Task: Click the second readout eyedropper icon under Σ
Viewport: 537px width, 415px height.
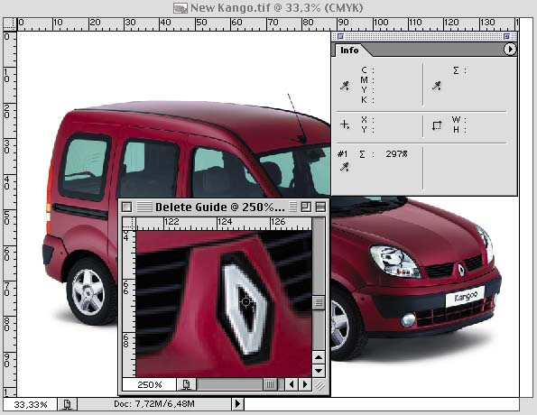Action: click(x=437, y=86)
